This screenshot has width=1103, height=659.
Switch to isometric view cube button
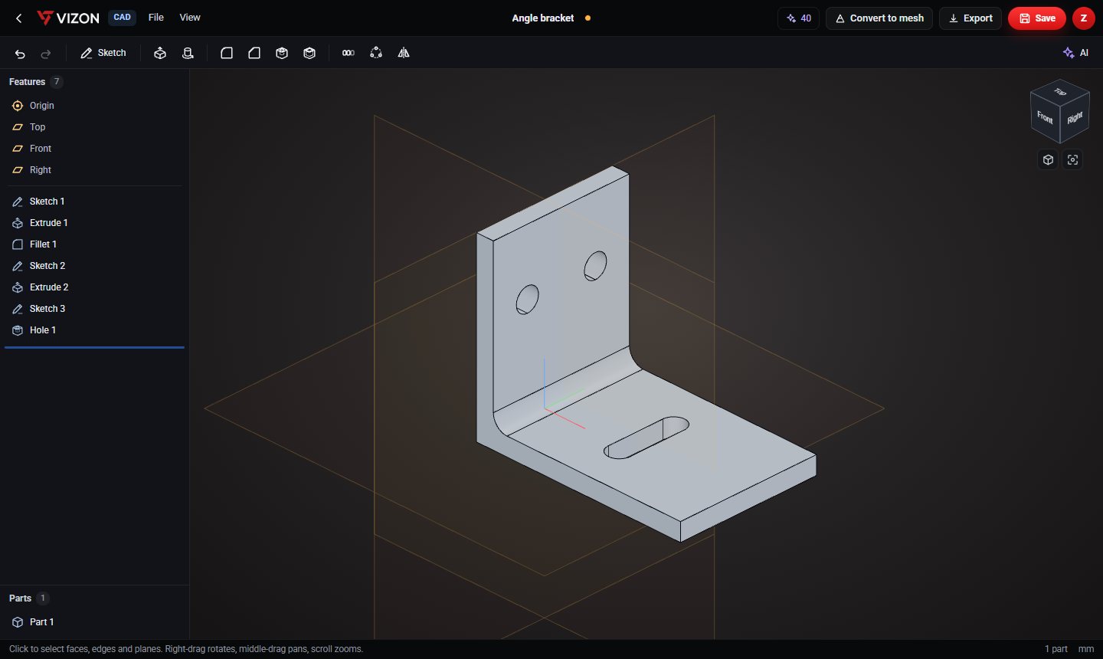pyautogui.click(x=1048, y=159)
